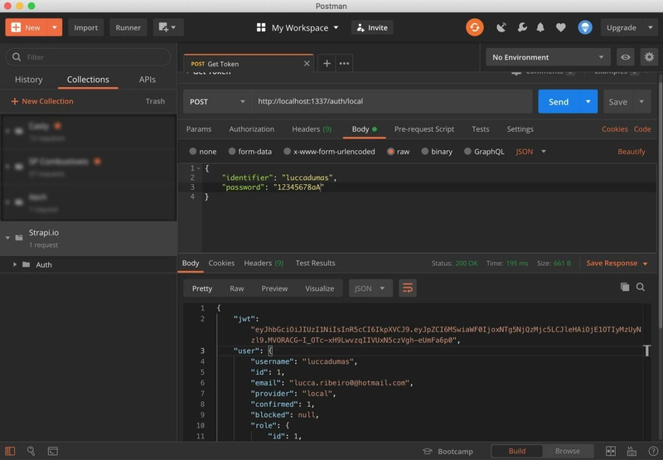Viewport: 663px width, 460px height.
Task: Change raw body format from JSON
Action: coord(530,152)
